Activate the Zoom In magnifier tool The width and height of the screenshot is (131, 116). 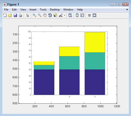tap(34, 15)
